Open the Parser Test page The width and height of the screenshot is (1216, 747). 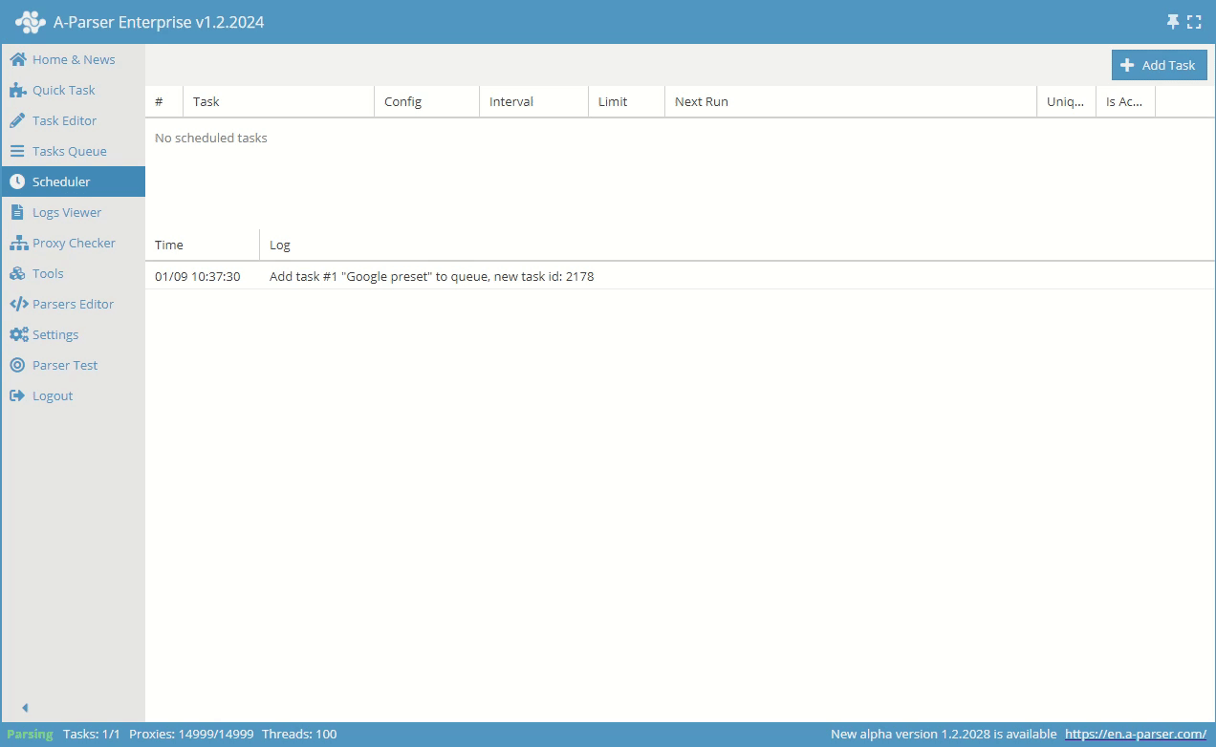click(x=65, y=365)
